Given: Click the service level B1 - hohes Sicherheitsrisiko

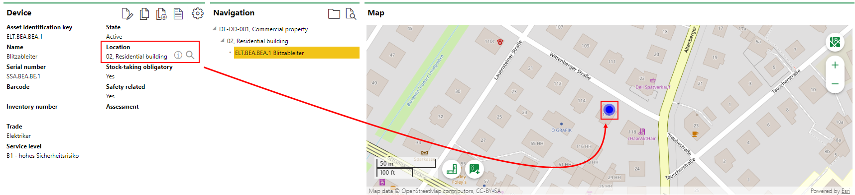Looking at the screenshot, I should (42, 156).
